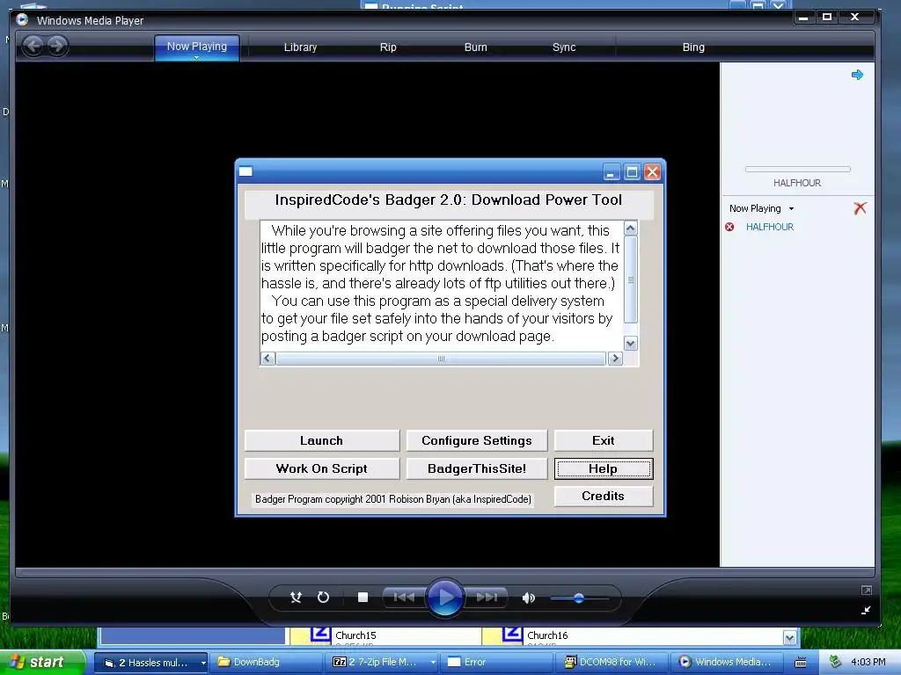Turn shuffle on in Media Player
901x675 pixels.
(296, 598)
